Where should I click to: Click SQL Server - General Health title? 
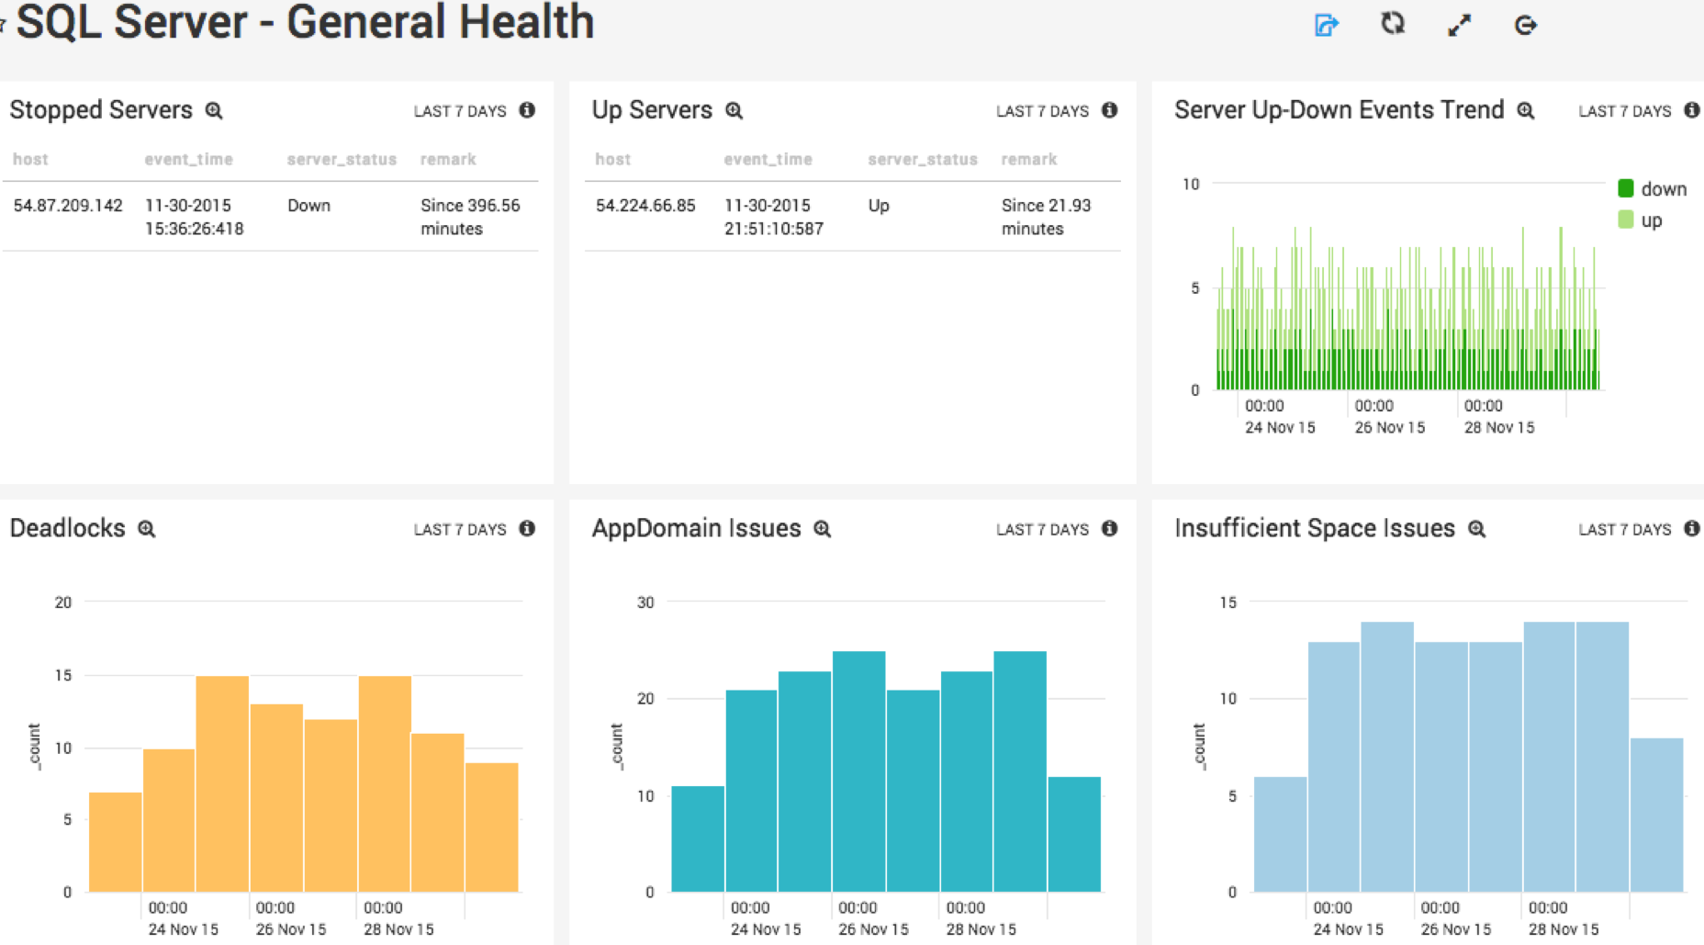305,22
